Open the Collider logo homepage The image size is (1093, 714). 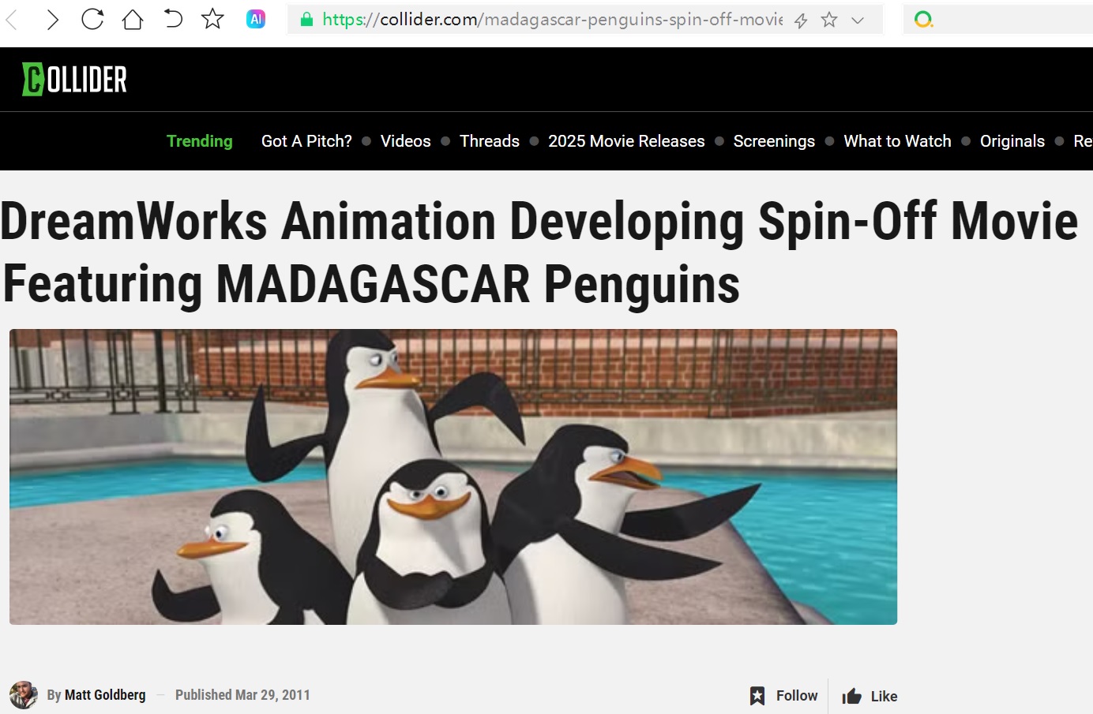tap(74, 79)
